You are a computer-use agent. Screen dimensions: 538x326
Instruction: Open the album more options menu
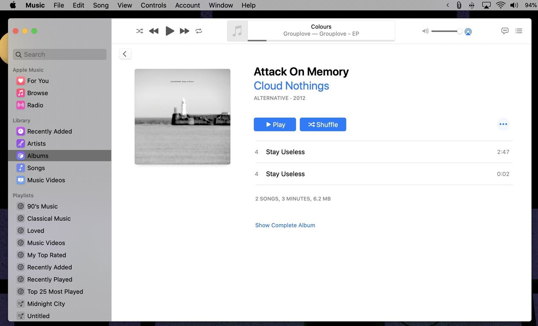(503, 124)
